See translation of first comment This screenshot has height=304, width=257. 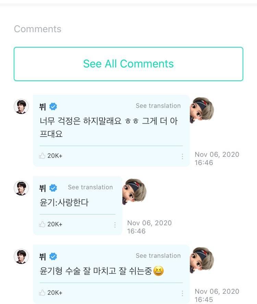(158, 106)
